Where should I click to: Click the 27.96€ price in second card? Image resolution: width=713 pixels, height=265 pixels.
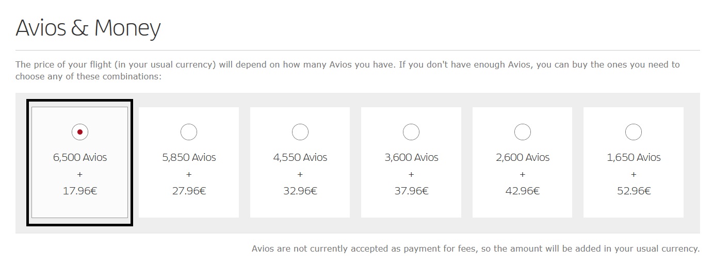[189, 191]
